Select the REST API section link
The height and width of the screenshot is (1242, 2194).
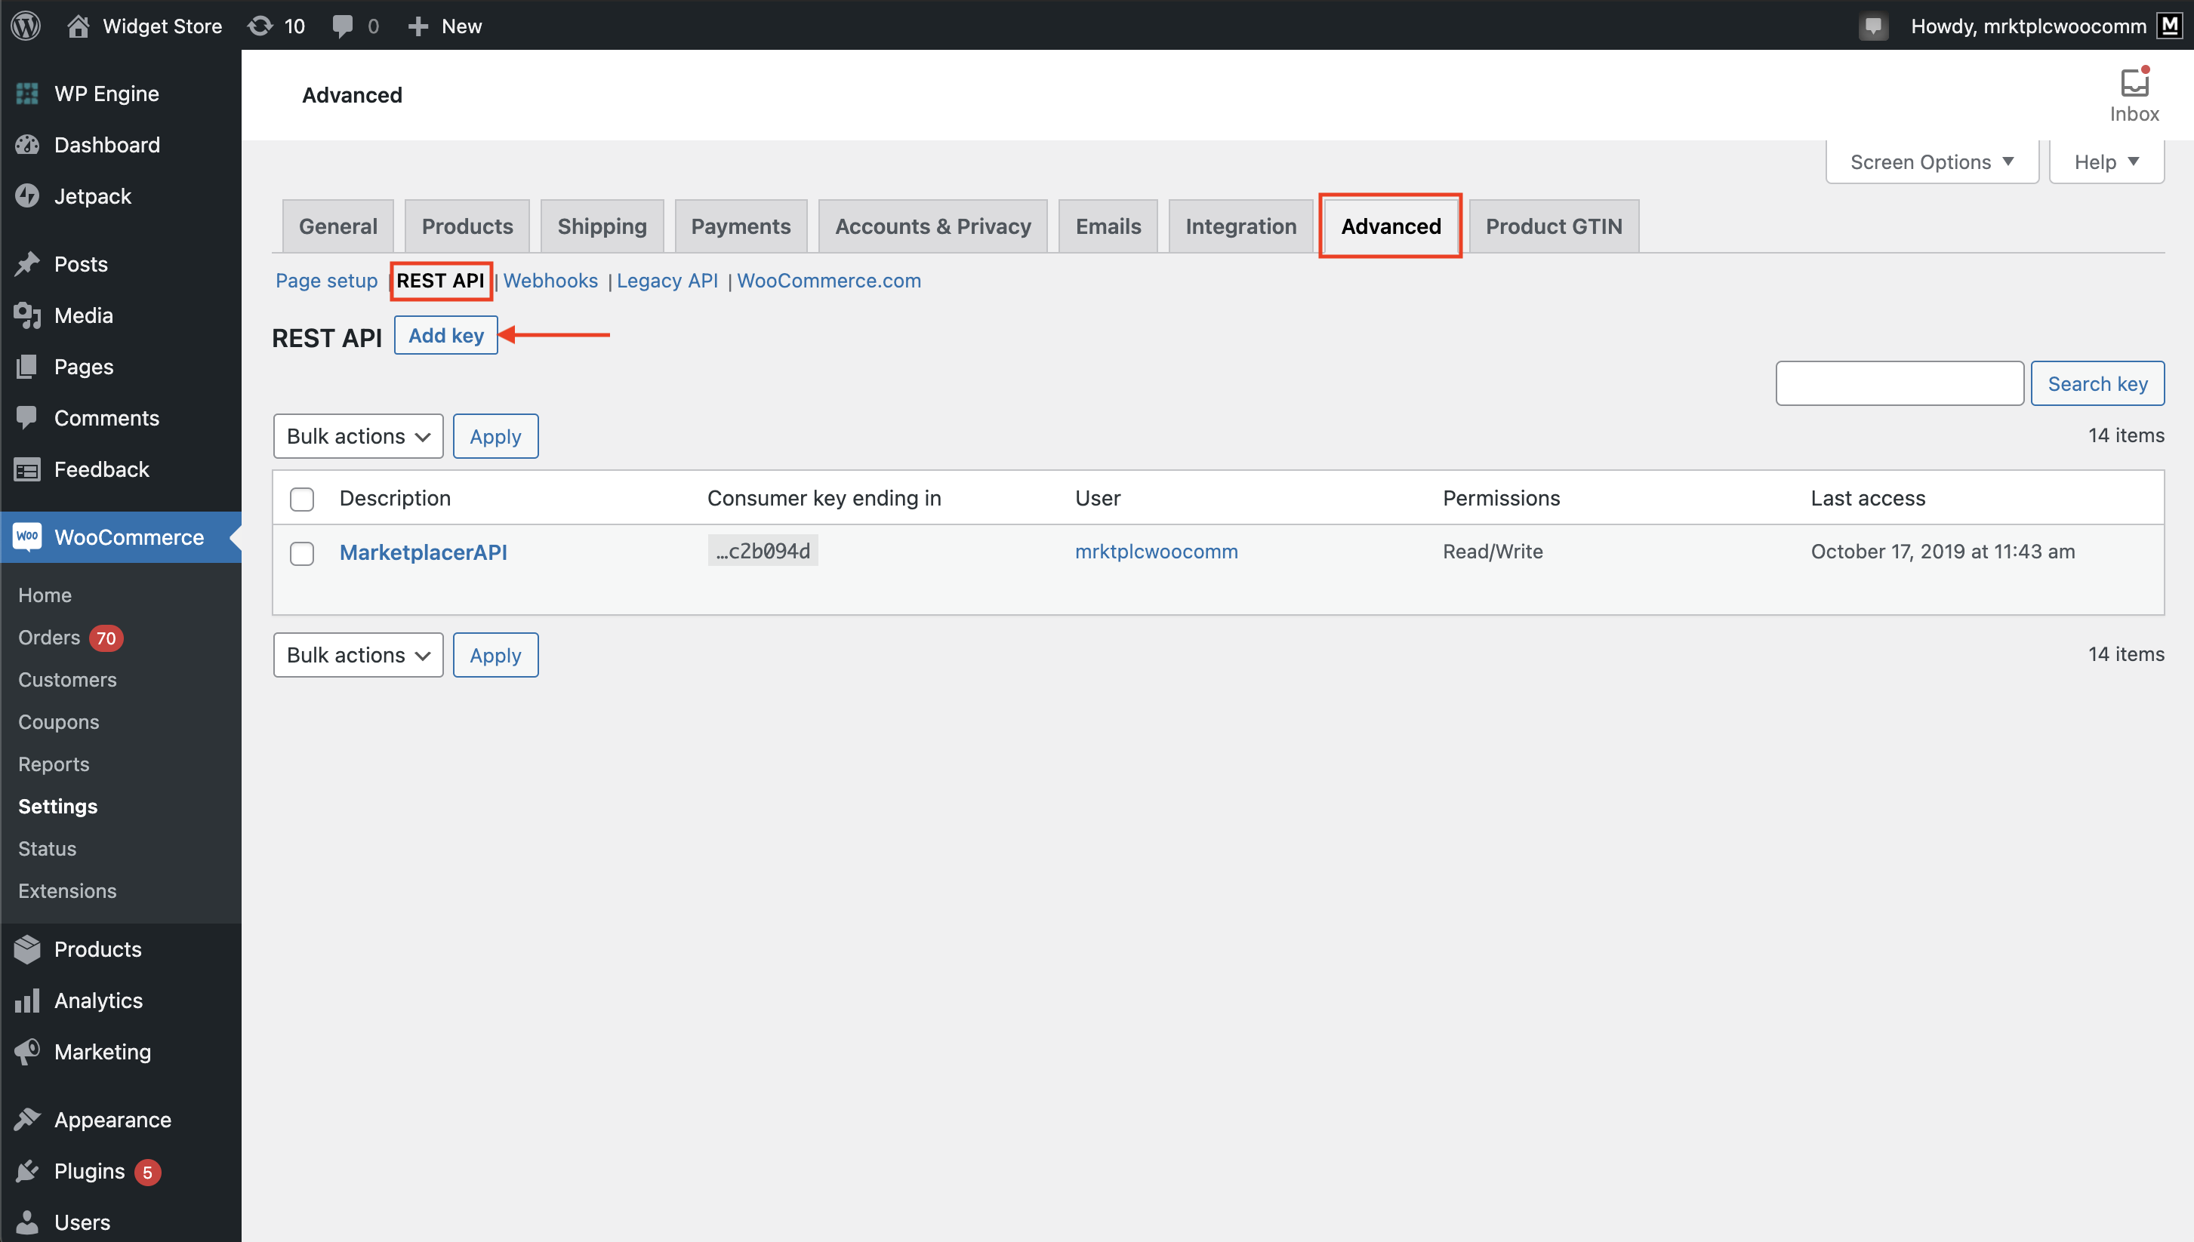[440, 281]
